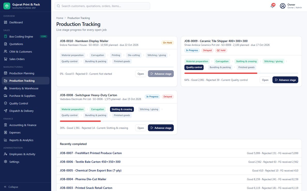
Task: Click Die-cutting stage chip in JOB-0010
Action: point(134,55)
